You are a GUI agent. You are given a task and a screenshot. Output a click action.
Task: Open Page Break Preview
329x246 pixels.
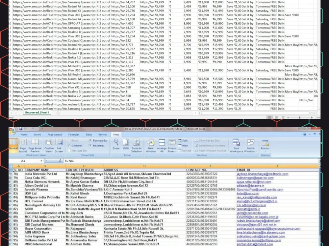[x=35, y=145]
